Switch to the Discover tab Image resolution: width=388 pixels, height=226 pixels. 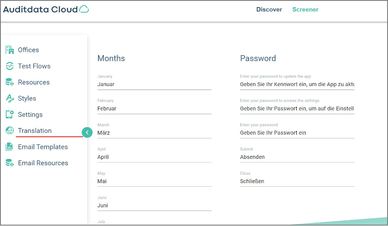tap(269, 9)
